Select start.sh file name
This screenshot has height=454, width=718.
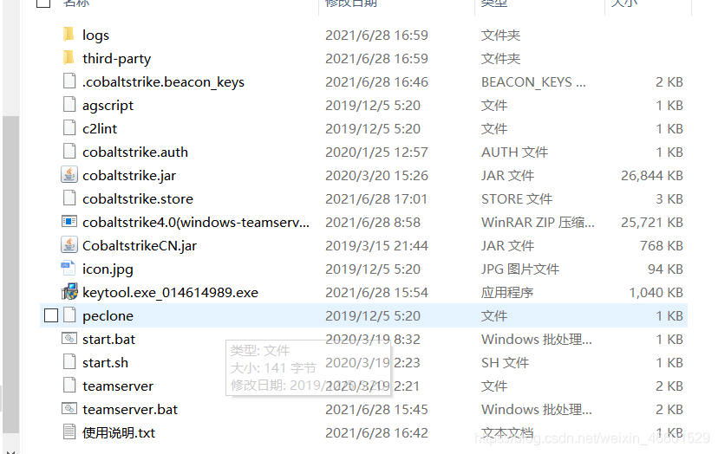tap(105, 362)
